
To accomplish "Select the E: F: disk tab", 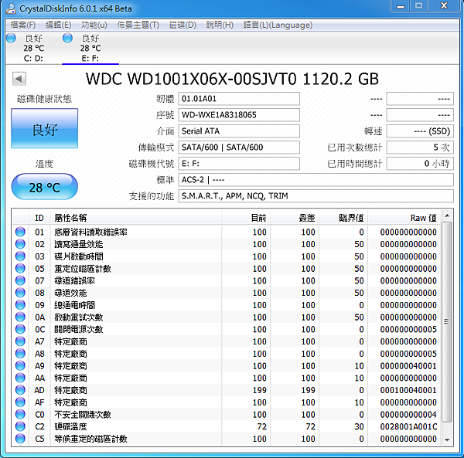I will pos(90,48).
